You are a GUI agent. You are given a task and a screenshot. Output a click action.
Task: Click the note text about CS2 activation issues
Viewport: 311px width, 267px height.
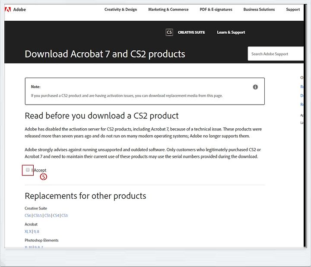[127, 95]
